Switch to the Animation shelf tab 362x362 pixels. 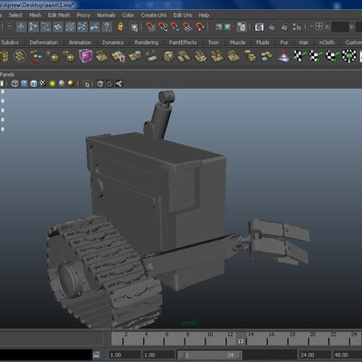coord(80,43)
